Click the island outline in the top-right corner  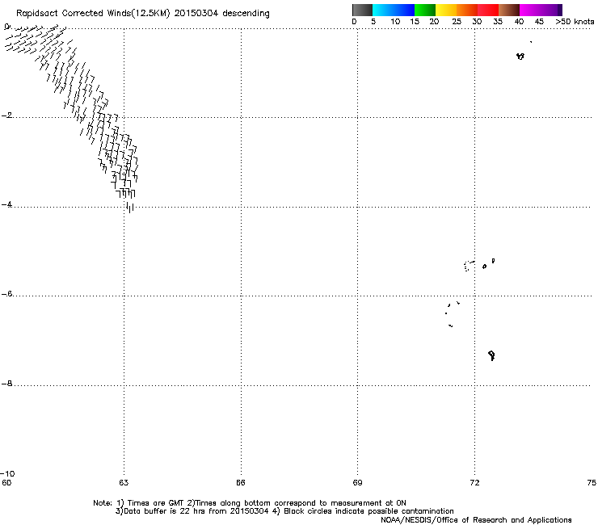click(x=520, y=56)
